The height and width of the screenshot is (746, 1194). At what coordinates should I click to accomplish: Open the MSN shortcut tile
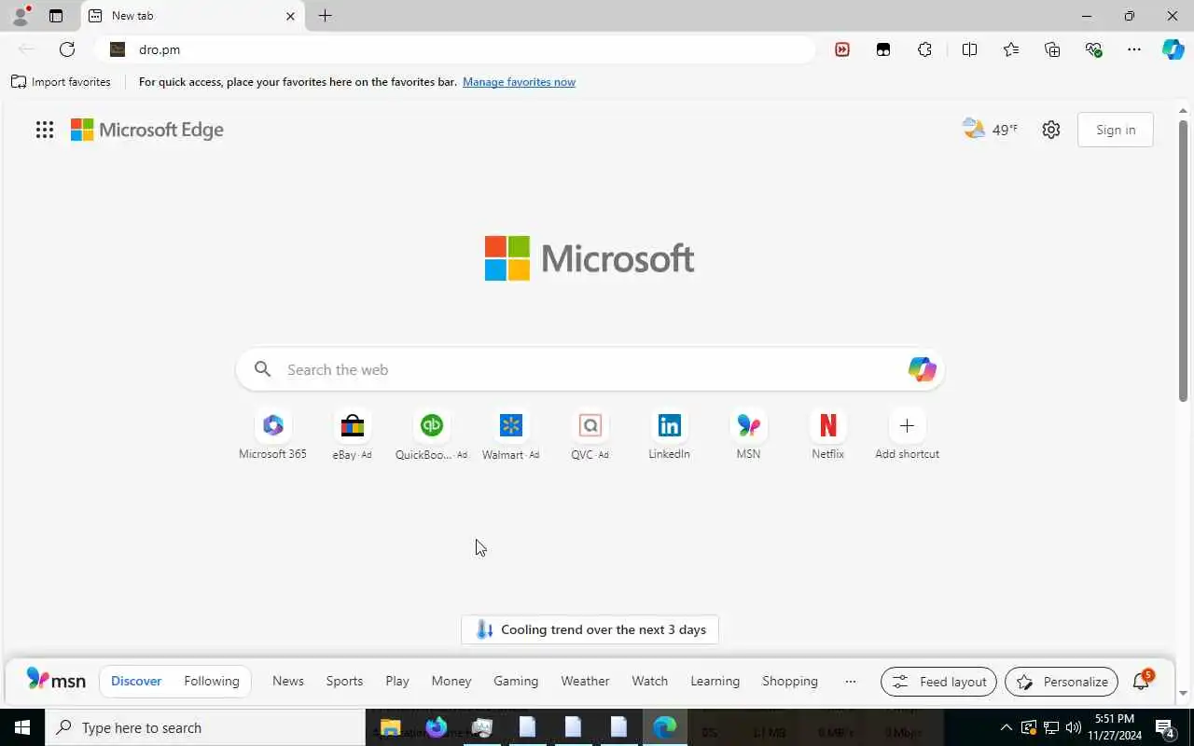pyautogui.click(x=748, y=435)
